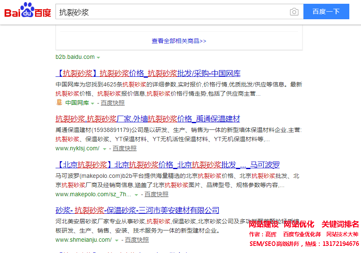Viewport: 361px width, 253px height.
Task: Open the 马可波罗 北京抗裂砂浆 result title
Action: [x=167, y=164]
